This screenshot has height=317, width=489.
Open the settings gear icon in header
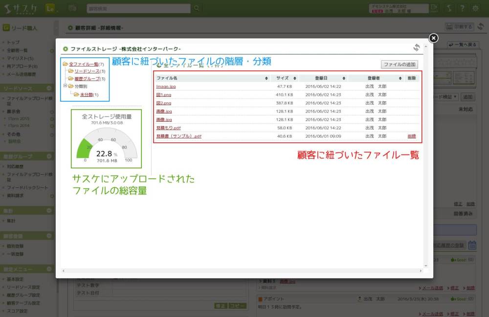coord(475,8)
